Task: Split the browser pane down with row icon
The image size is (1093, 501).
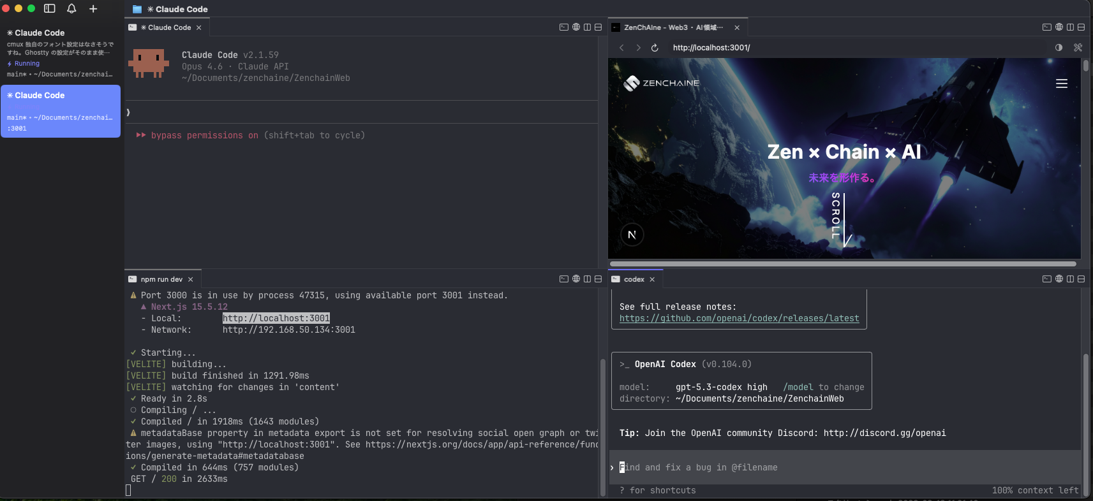Action: coord(1081,27)
